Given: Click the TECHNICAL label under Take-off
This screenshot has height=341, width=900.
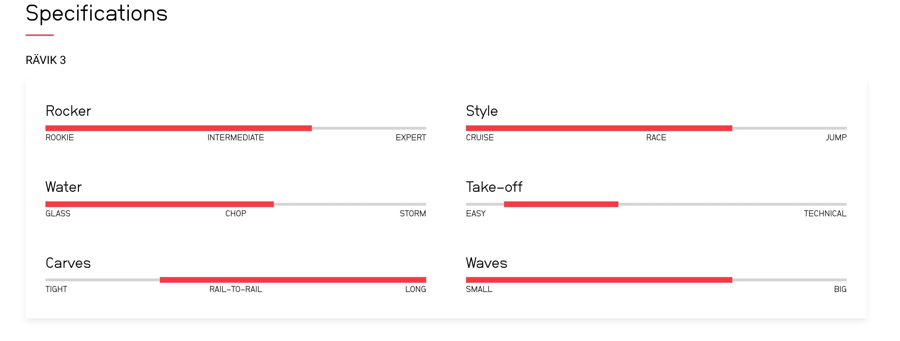Looking at the screenshot, I should (825, 213).
